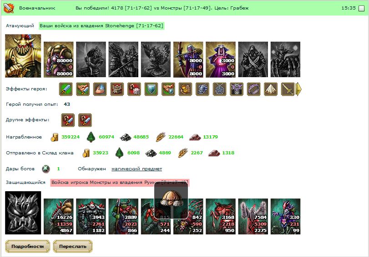Click the white tent hero effect icon

pyautogui.click(x=271, y=89)
